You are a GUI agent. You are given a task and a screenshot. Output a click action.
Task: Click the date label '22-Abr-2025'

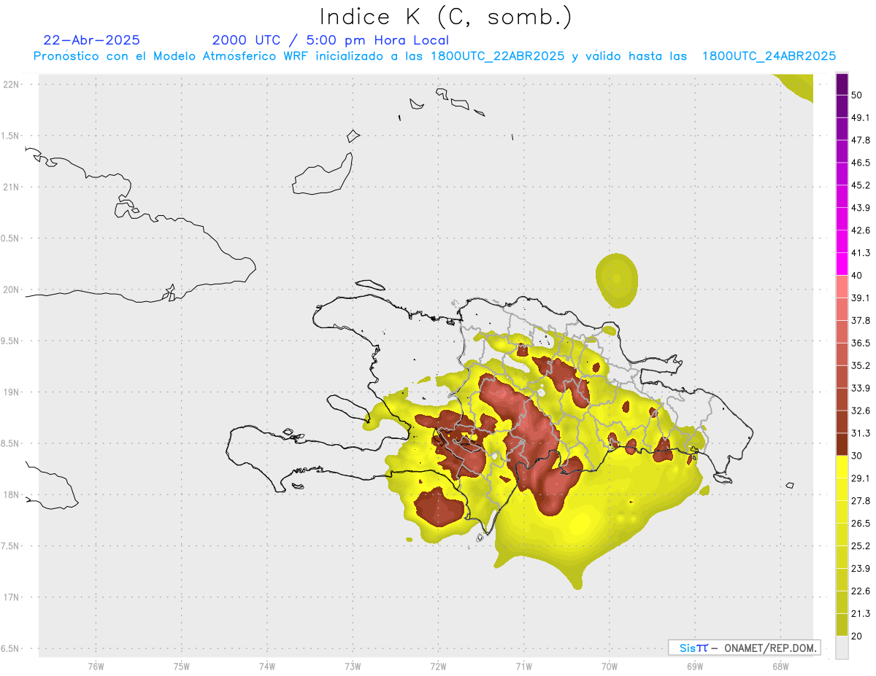[x=92, y=40]
